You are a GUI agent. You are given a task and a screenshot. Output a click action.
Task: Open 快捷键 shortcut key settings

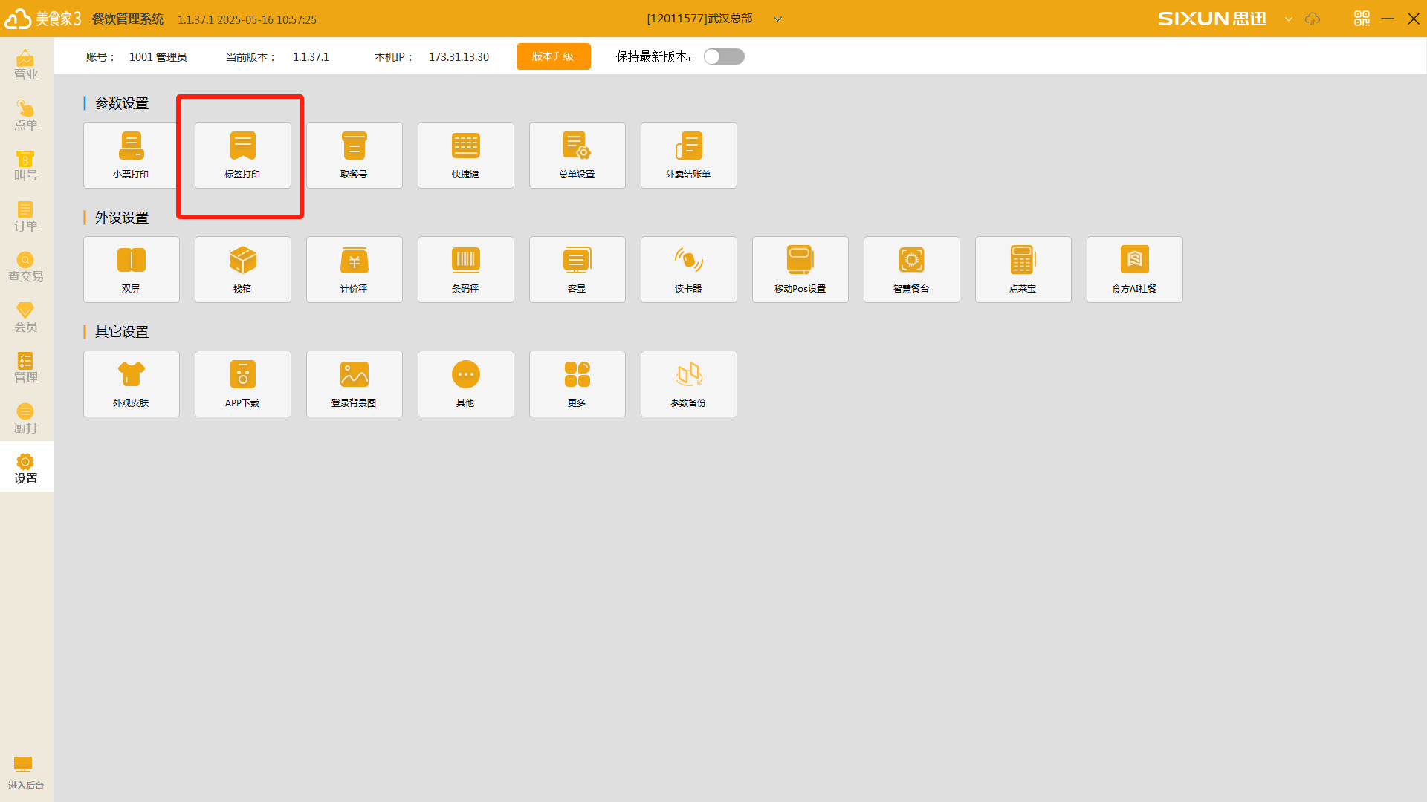(x=465, y=155)
